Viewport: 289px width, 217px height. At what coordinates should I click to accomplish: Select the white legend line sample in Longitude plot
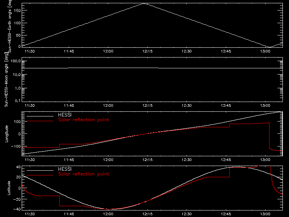40,116
